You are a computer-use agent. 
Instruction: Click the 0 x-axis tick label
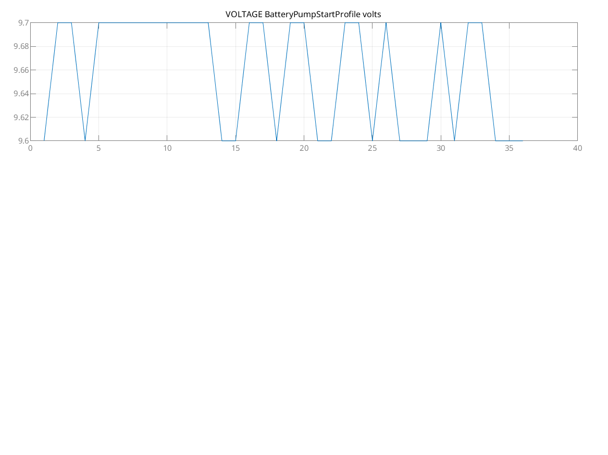pos(30,148)
